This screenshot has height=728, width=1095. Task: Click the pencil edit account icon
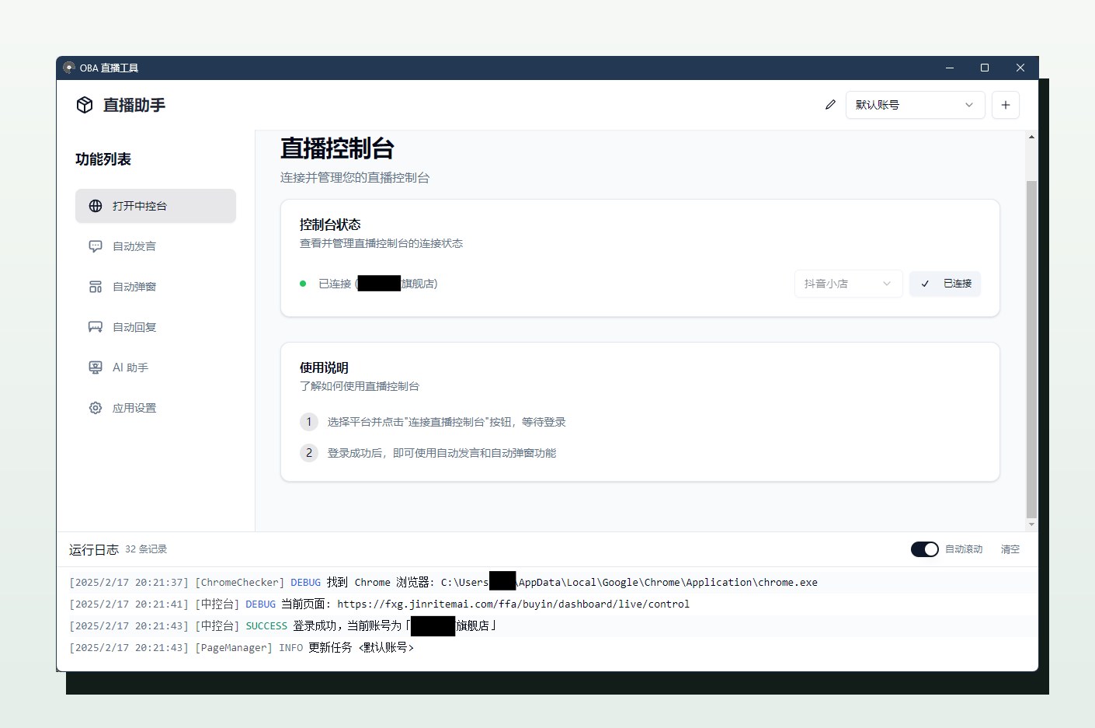[830, 105]
